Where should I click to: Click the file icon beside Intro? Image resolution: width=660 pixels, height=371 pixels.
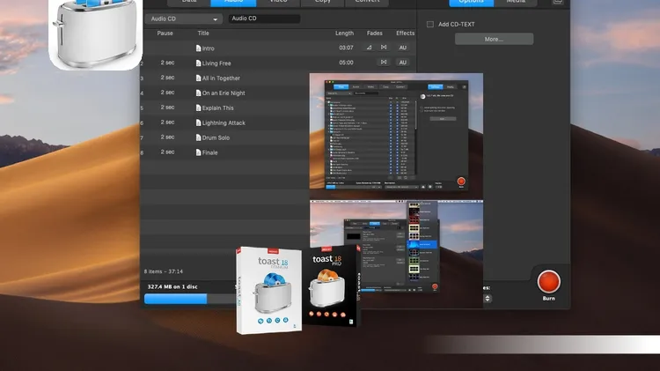[x=198, y=48]
